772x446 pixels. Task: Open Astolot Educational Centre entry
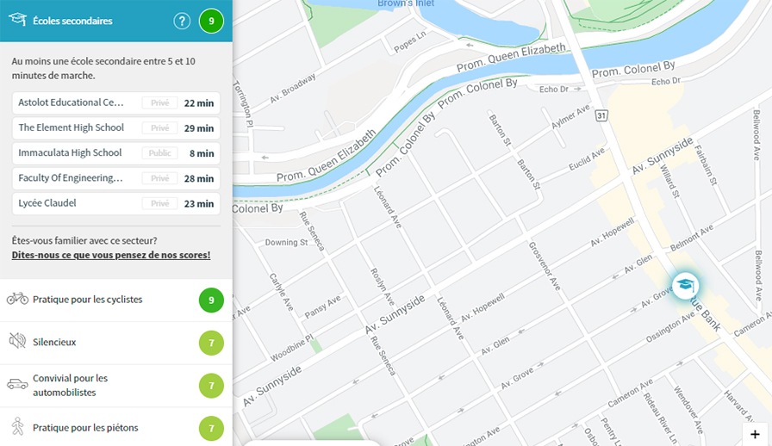pyautogui.click(x=116, y=102)
